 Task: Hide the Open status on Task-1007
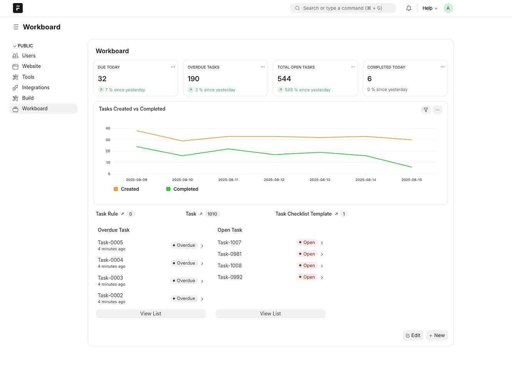[308, 242]
